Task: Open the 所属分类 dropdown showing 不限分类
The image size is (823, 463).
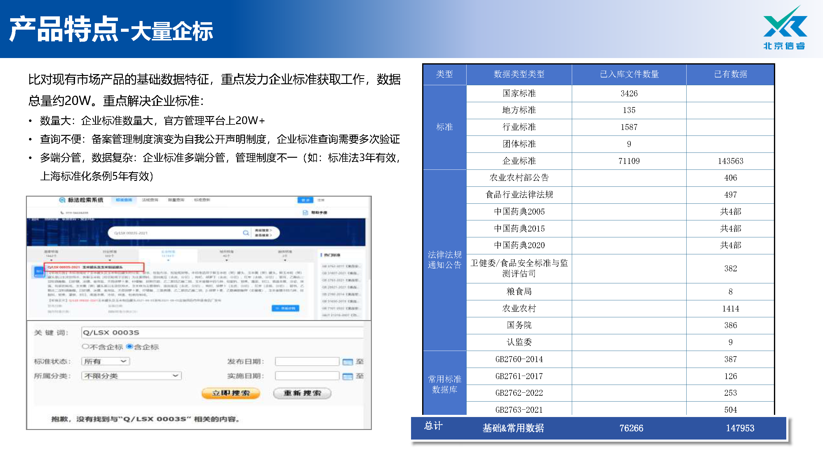Action: pos(131,376)
